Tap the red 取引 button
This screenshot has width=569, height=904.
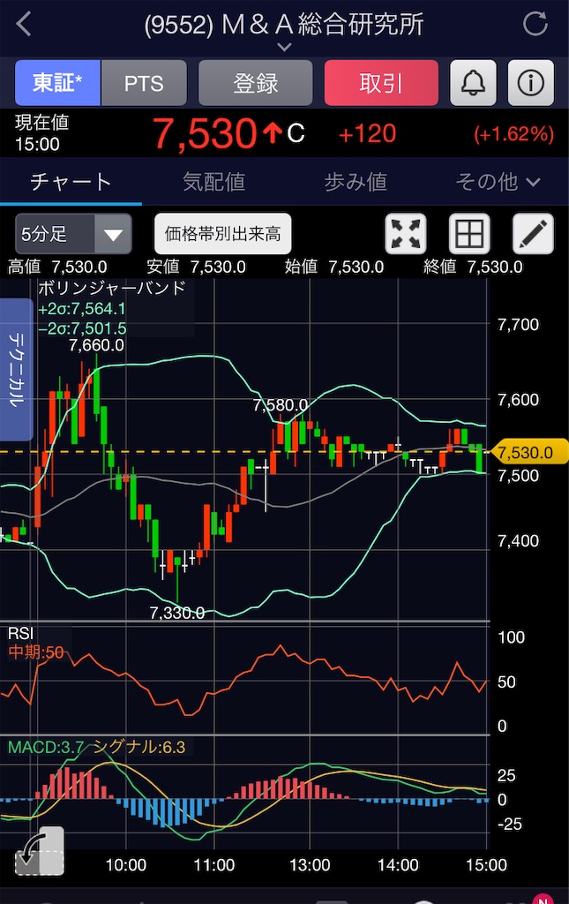(x=381, y=83)
